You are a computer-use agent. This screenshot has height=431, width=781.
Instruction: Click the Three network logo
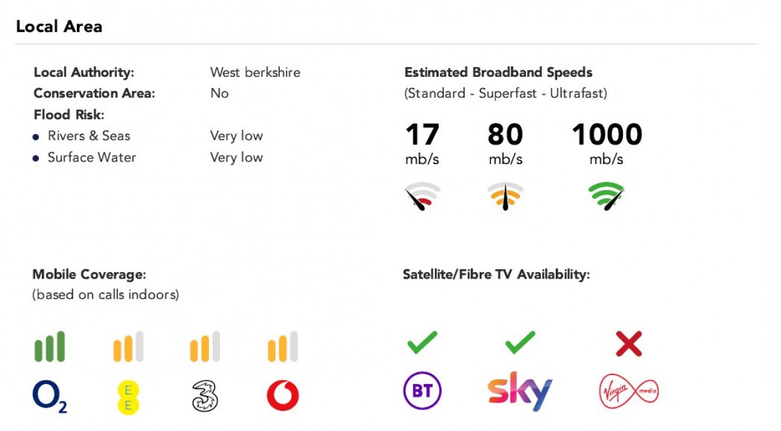pyautogui.click(x=205, y=396)
